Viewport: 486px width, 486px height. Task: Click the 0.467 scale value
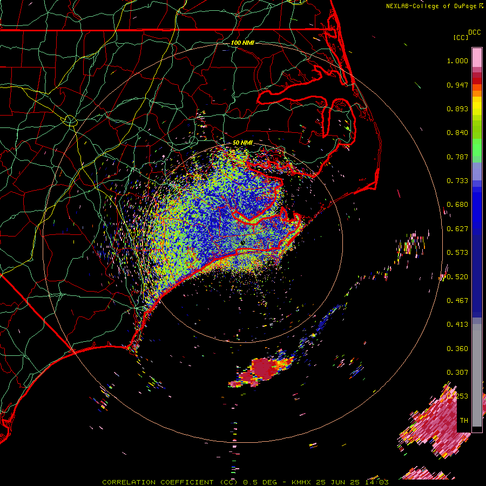click(457, 301)
